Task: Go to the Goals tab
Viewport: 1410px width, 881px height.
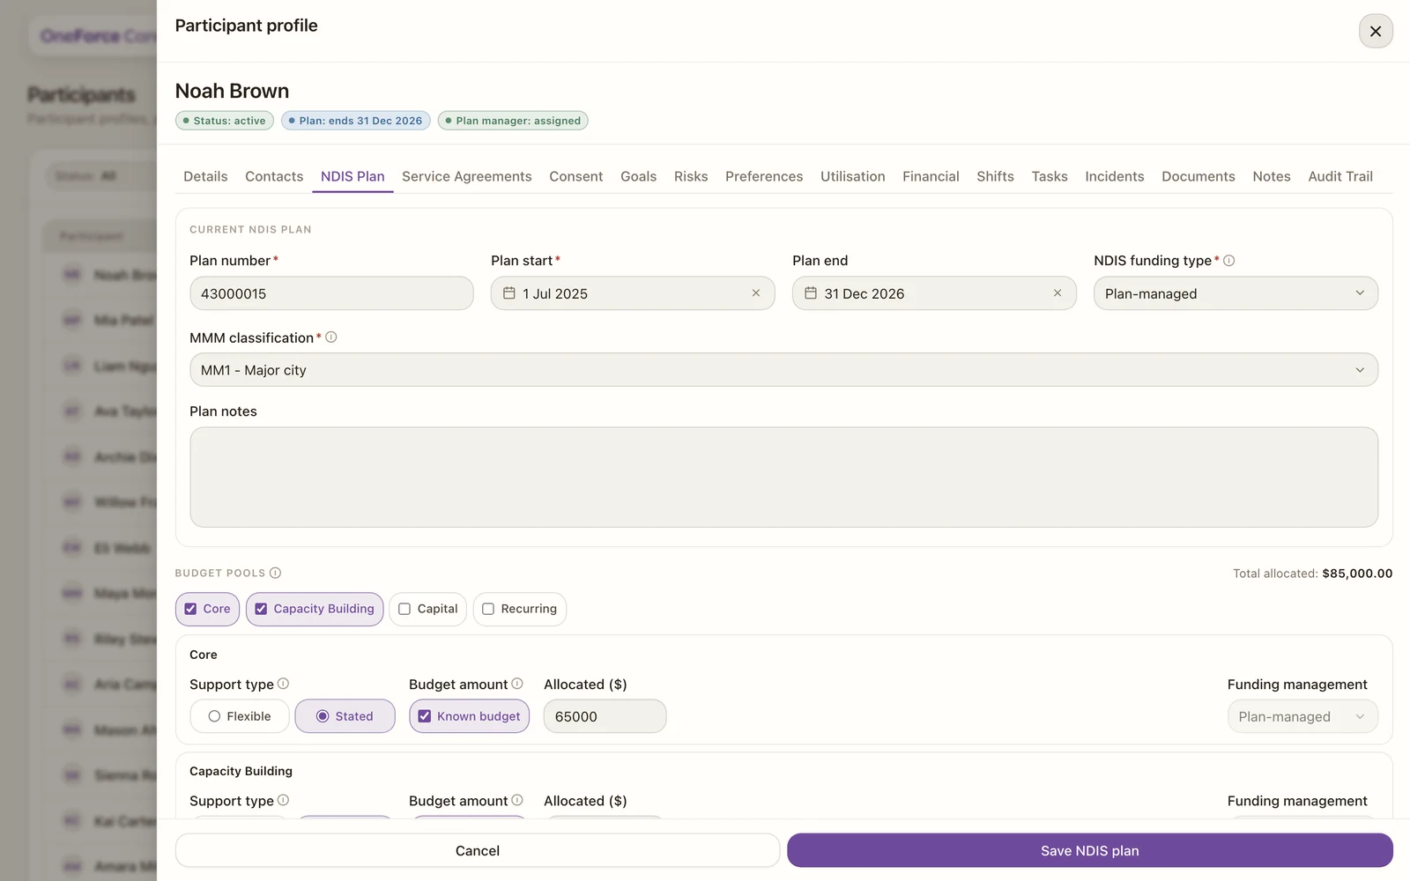Action: (638, 176)
